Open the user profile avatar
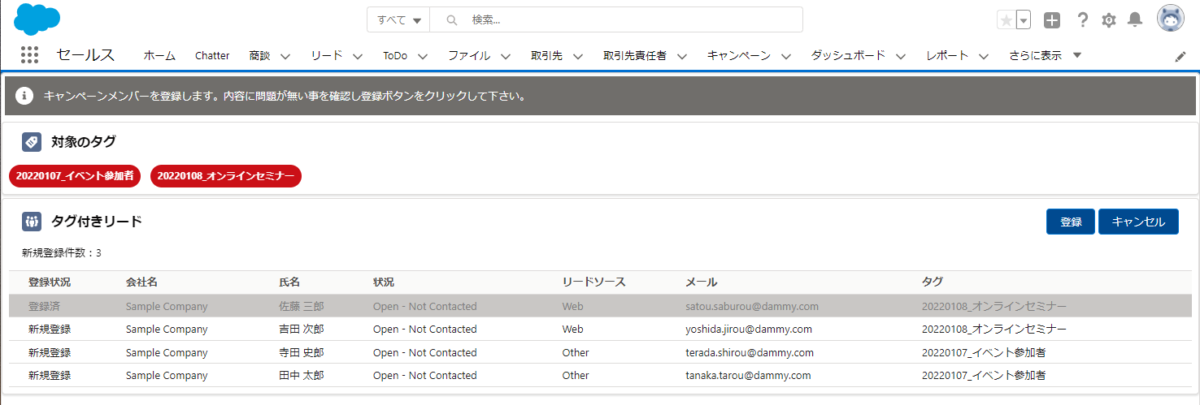Screen dimensions: 1200x405 click(x=1170, y=19)
